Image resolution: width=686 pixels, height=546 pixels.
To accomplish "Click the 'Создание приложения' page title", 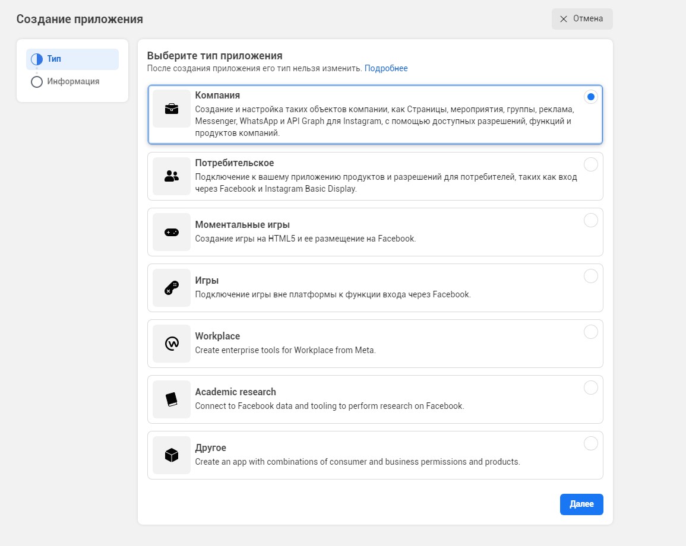I will point(80,19).
